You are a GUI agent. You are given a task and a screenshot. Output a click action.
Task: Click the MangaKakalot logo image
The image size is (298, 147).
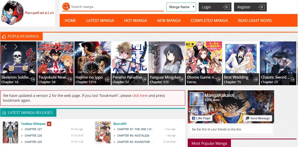tap(27, 13)
